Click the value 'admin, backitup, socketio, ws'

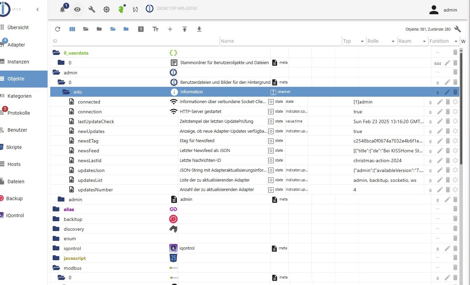click(385, 180)
